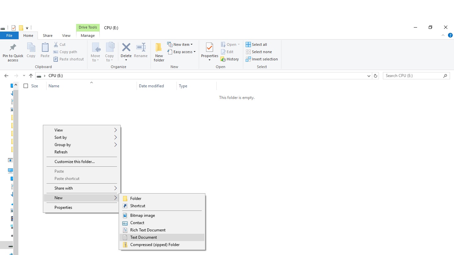This screenshot has height=255, width=454.
Task: Open the Manage tab under Drive Tools
Action: point(88,36)
